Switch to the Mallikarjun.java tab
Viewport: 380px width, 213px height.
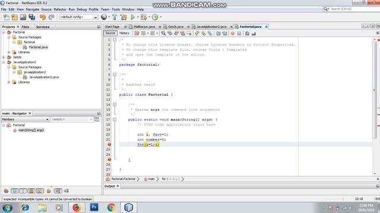pyautogui.click(x=144, y=27)
